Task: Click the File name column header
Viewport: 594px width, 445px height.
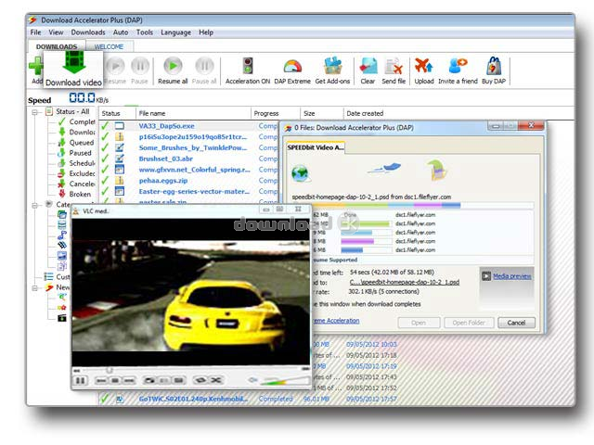Action: click(154, 113)
